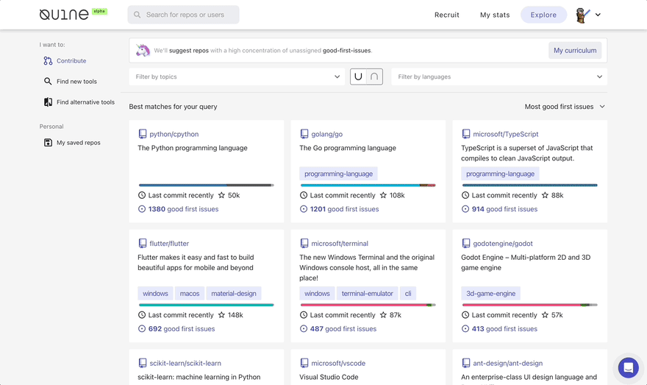Open the Recruit page
This screenshot has width=647, height=385.
click(x=447, y=15)
